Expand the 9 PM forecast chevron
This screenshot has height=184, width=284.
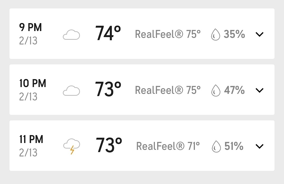pyautogui.click(x=259, y=34)
